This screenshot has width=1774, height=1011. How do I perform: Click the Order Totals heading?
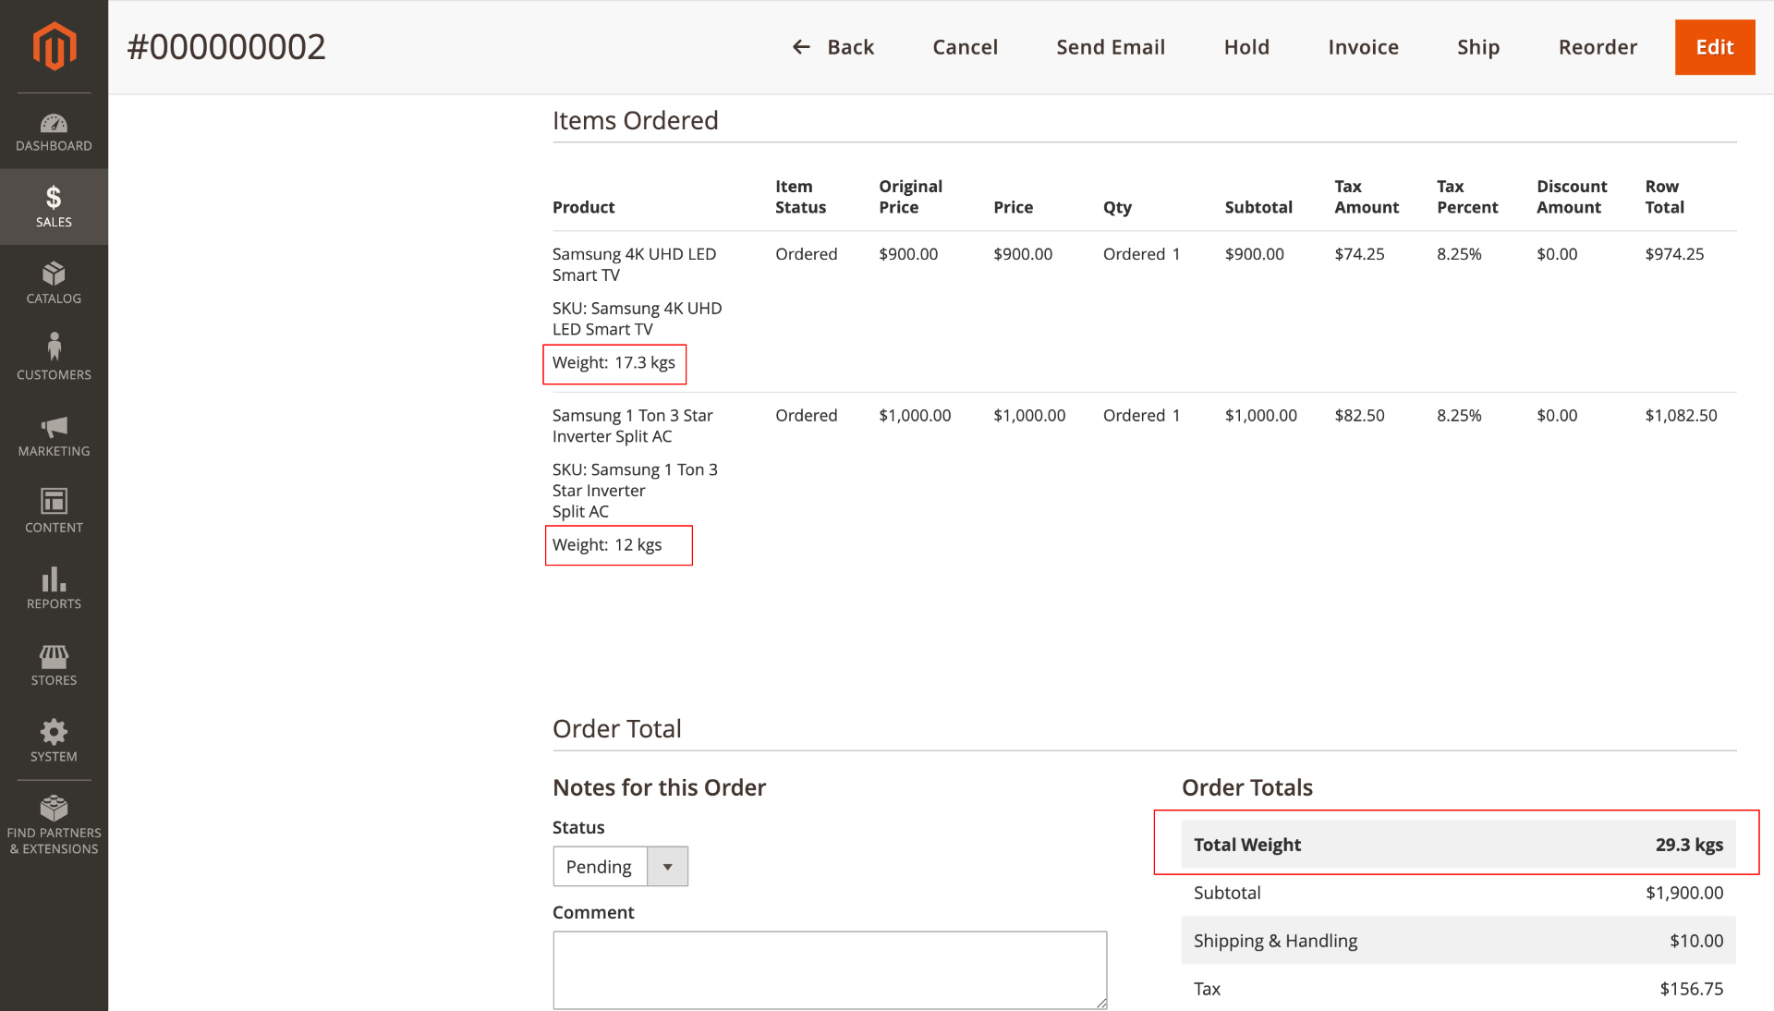pyautogui.click(x=1246, y=787)
